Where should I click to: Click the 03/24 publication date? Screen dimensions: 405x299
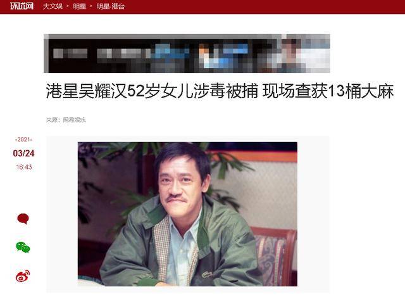tap(23, 153)
